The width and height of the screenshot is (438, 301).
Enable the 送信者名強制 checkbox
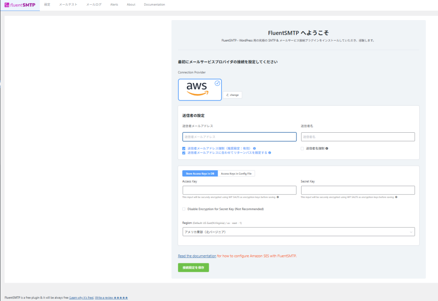coord(302,149)
